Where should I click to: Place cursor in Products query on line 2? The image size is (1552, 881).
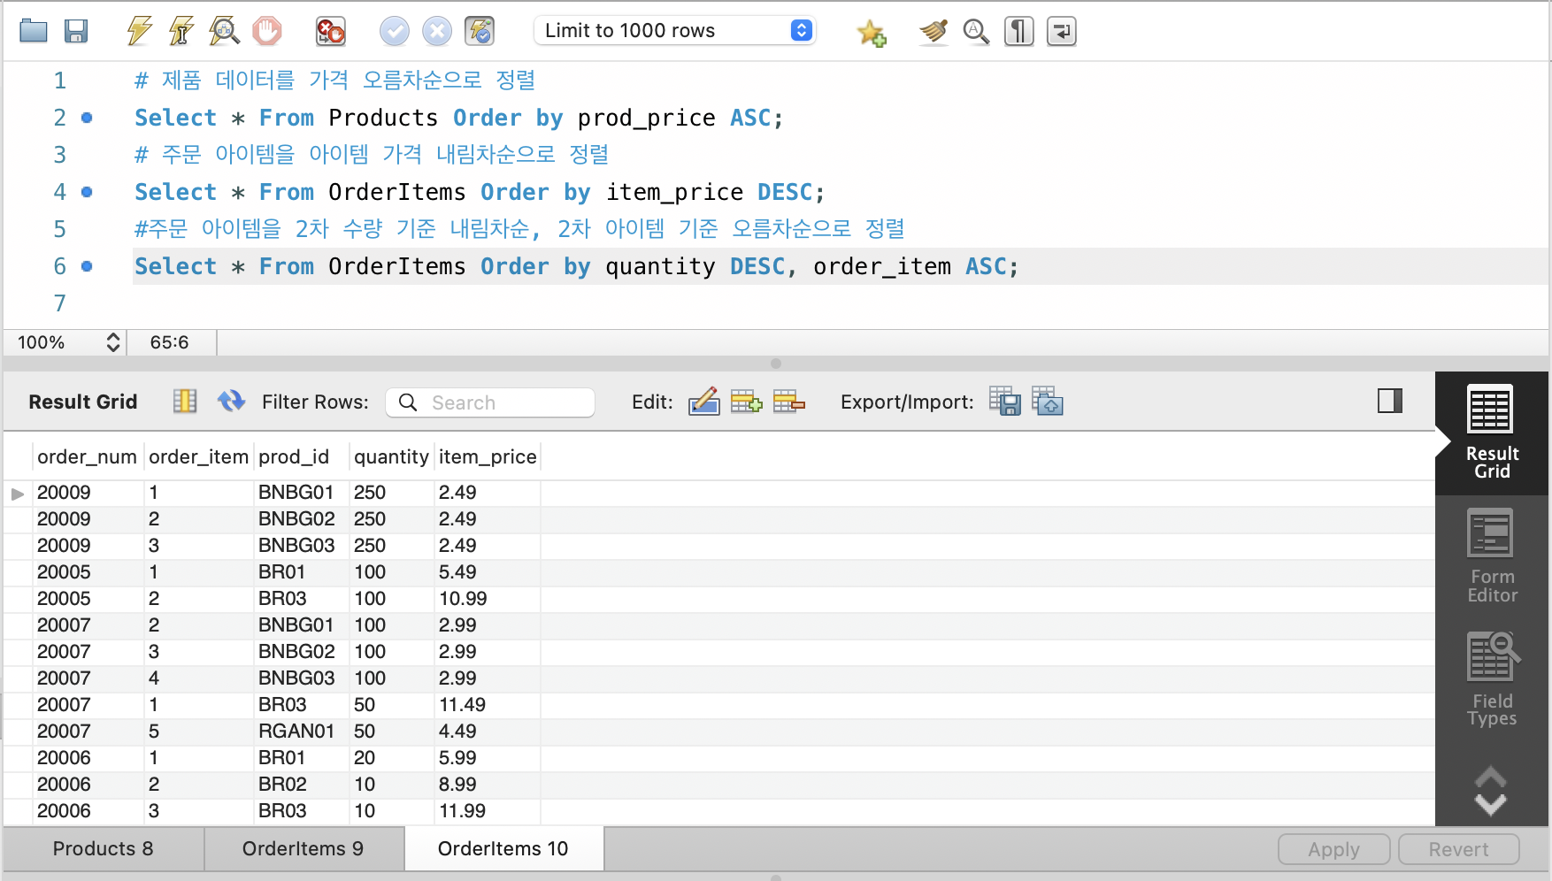pyautogui.click(x=458, y=118)
